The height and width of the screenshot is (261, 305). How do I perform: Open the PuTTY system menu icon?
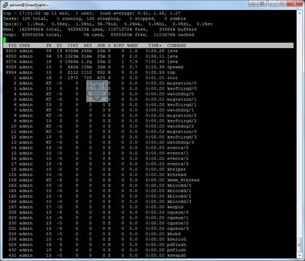(x=5, y=5)
